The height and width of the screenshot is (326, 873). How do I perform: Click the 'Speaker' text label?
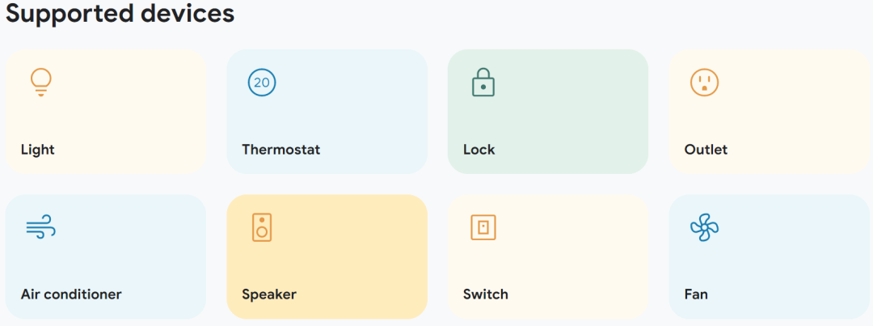click(269, 294)
